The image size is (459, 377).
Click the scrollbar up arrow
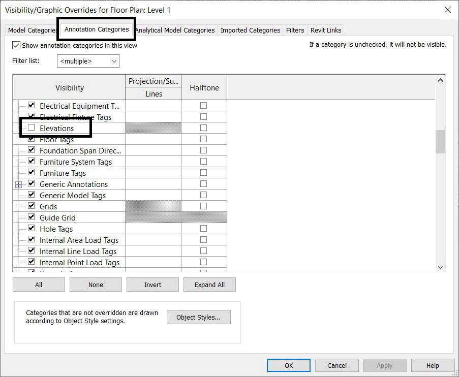pos(440,80)
